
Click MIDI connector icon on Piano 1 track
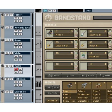[x=3, y=15]
